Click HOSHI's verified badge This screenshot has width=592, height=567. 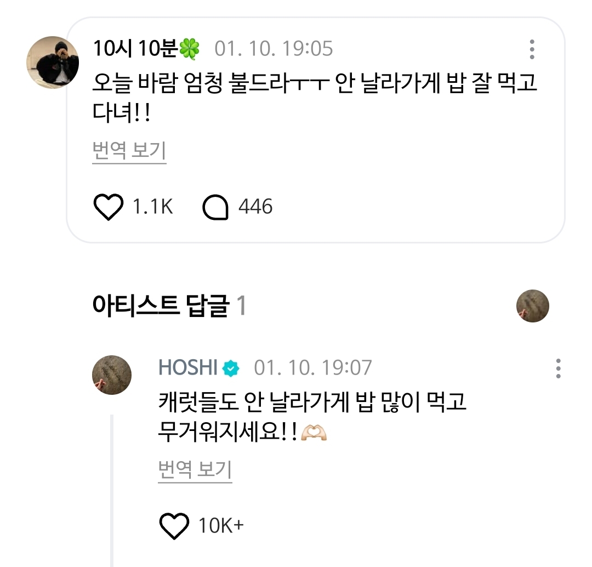[231, 368]
